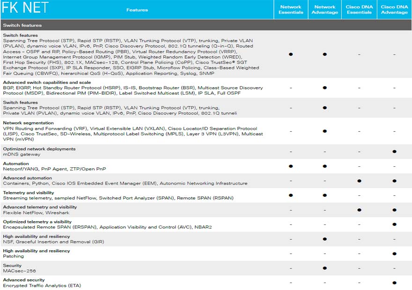Screen dimensions: 412x290
Task: Select the Cisco DNA Essentials dot for Flexible NetFlow
Action: [359, 210]
